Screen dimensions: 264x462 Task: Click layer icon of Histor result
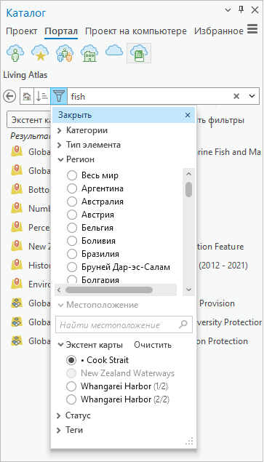pyautogui.click(x=17, y=265)
